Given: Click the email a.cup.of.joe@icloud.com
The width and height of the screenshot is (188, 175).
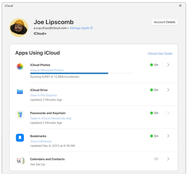Looking at the screenshot, I should (x=50, y=28).
